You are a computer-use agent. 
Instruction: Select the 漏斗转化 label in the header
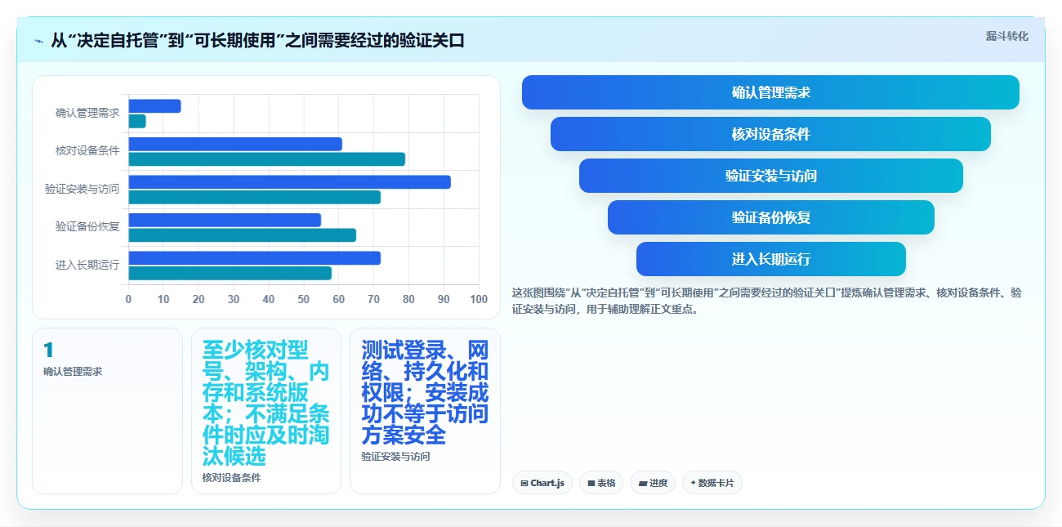coord(1006,36)
